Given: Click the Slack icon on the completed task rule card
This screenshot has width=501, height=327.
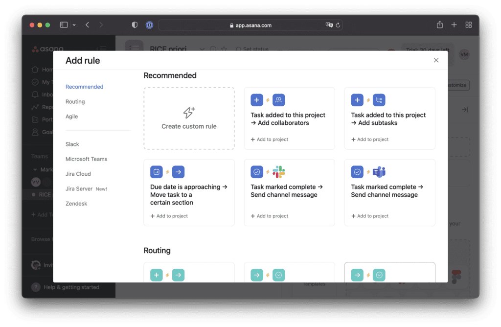Looking at the screenshot, I should tap(278, 172).
